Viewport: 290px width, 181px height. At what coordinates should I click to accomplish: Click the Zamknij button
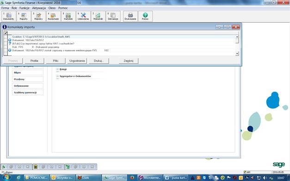click(x=129, y=61)
